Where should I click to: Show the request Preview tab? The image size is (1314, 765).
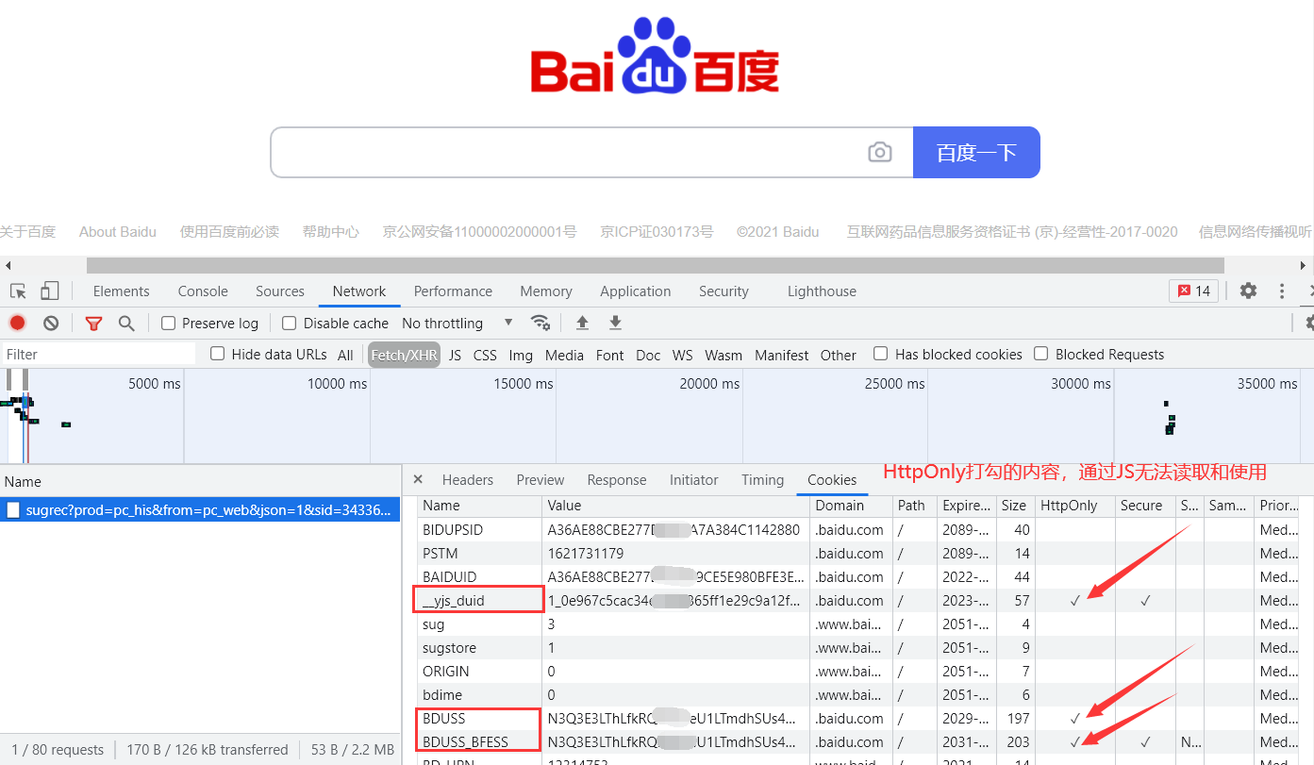tap(541, 479)
